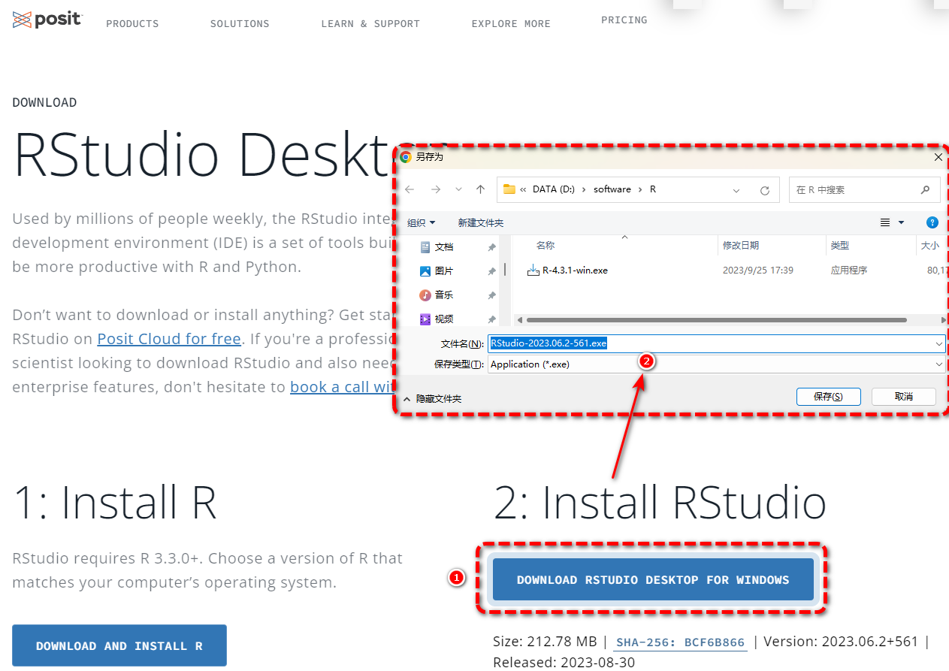Click the folder icon in the address bar
This screenshot has width=949, height=671.
coord(509,189)
